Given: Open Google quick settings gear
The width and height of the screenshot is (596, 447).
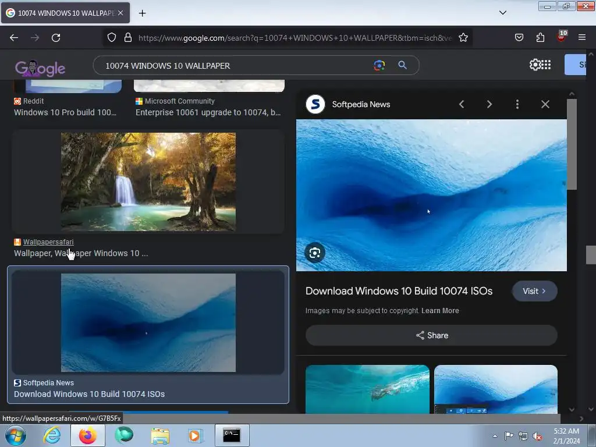Looking at the screenshot, I should pyautogui.click(x=535, y=65).
